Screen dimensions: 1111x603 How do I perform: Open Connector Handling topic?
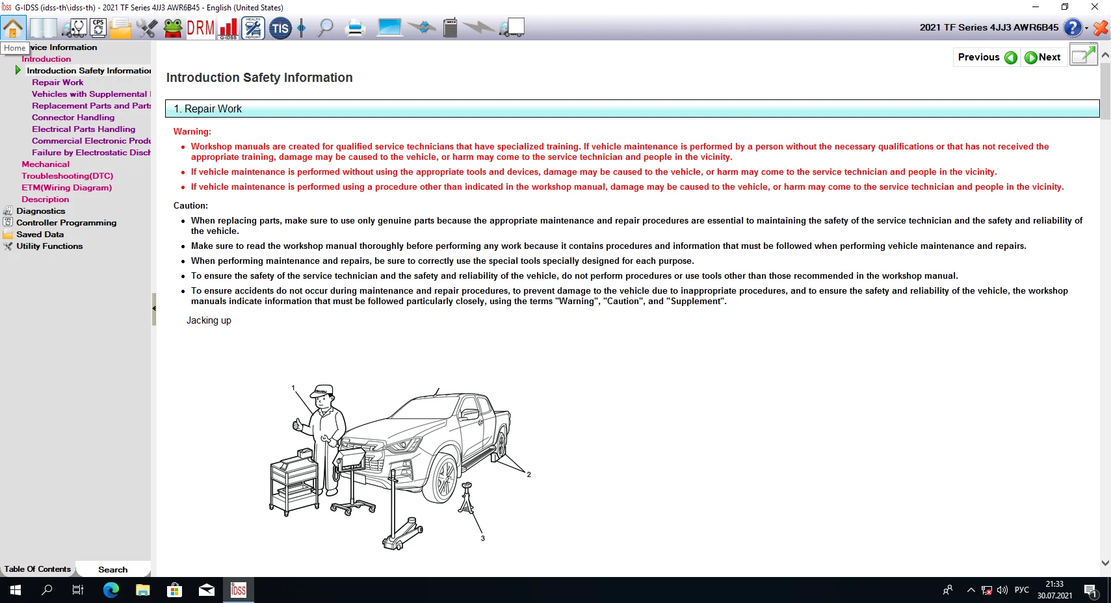[73, 118]
